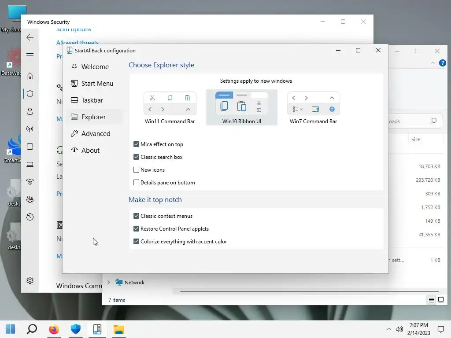The image size is (451, 338).
Task: Open Protection history clock icon
Action: [x=30, y=217]
